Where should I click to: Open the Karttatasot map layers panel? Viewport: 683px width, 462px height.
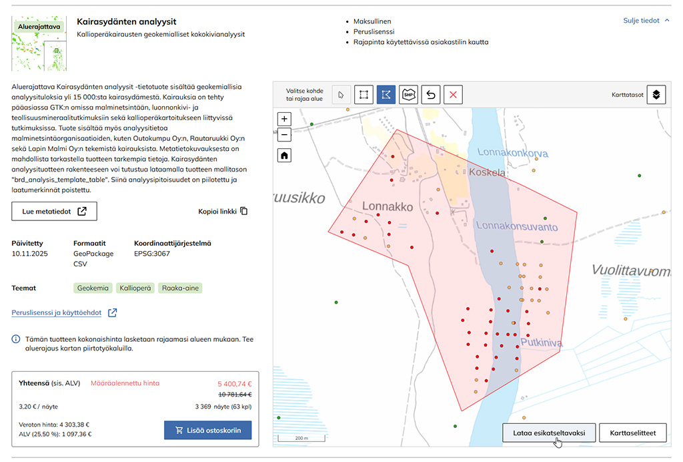[x=656, y=94]
